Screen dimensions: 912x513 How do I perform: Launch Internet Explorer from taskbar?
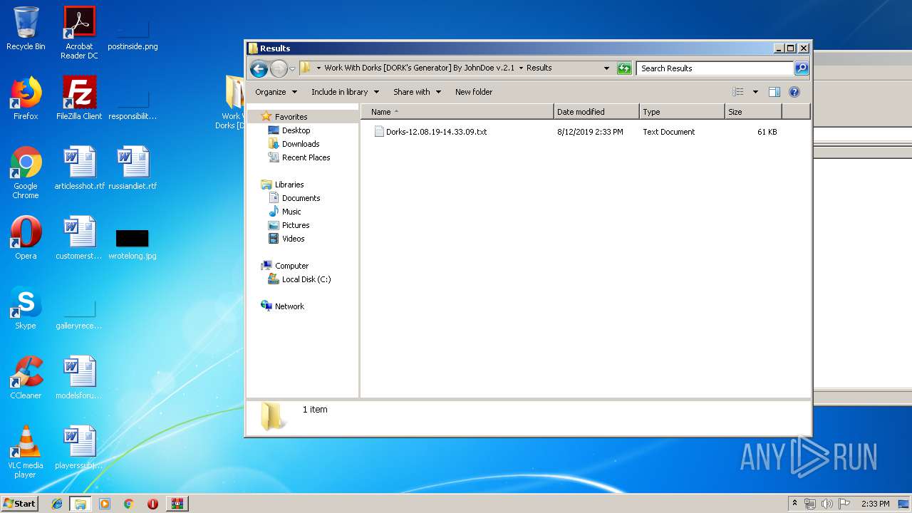coord(57,504)
